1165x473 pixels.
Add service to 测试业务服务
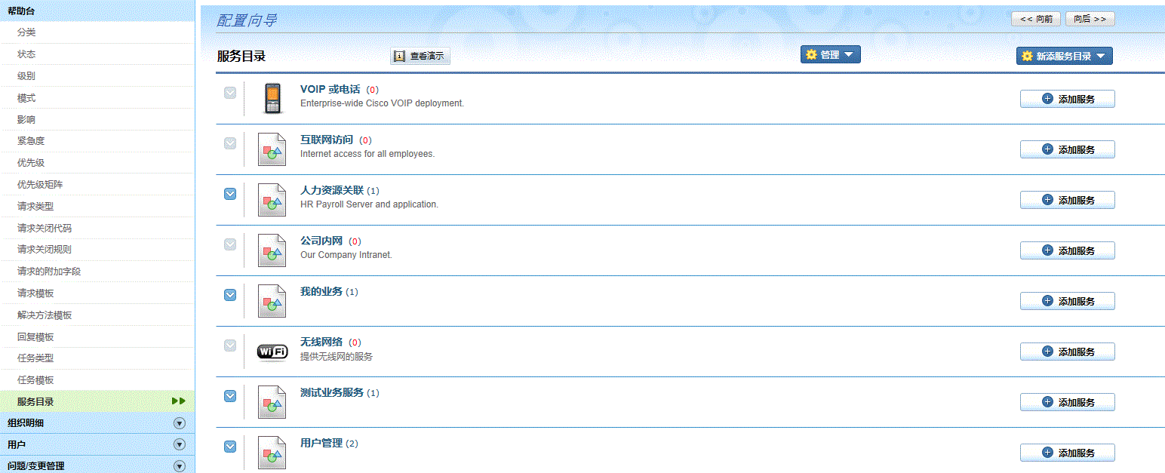click(1067, 402)
